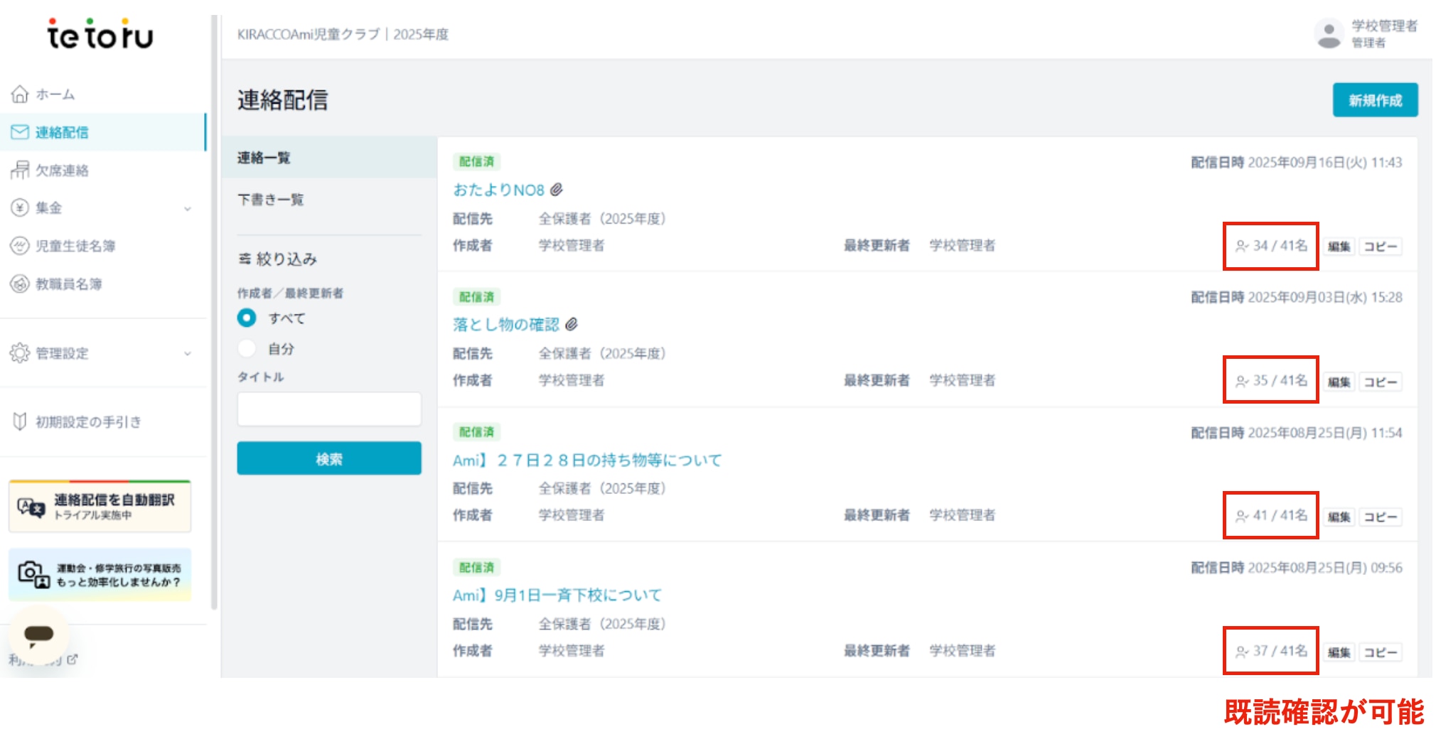Click the yen icon for 集金

tap(20, 208)
